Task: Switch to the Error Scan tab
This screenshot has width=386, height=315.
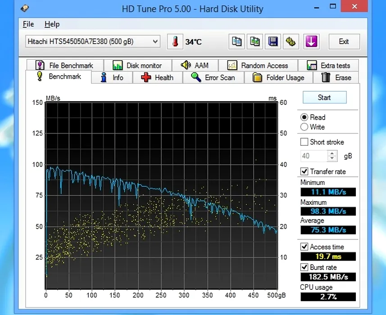Action: click(213, 77)
